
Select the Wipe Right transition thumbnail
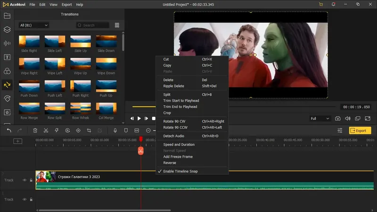[x=29, y=64]
